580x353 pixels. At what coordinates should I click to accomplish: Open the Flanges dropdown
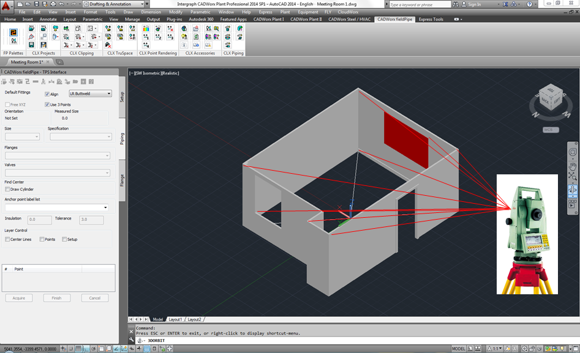pyautogui.click(x=58, y=155)
